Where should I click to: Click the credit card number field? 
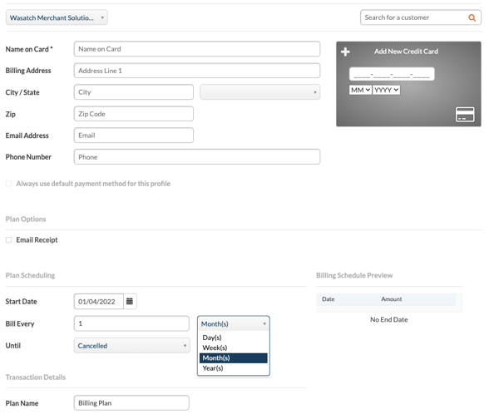[x=392, y=74]
